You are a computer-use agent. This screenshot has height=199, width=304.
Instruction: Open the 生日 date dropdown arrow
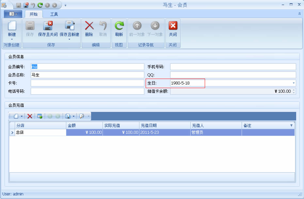click(294, 83)
